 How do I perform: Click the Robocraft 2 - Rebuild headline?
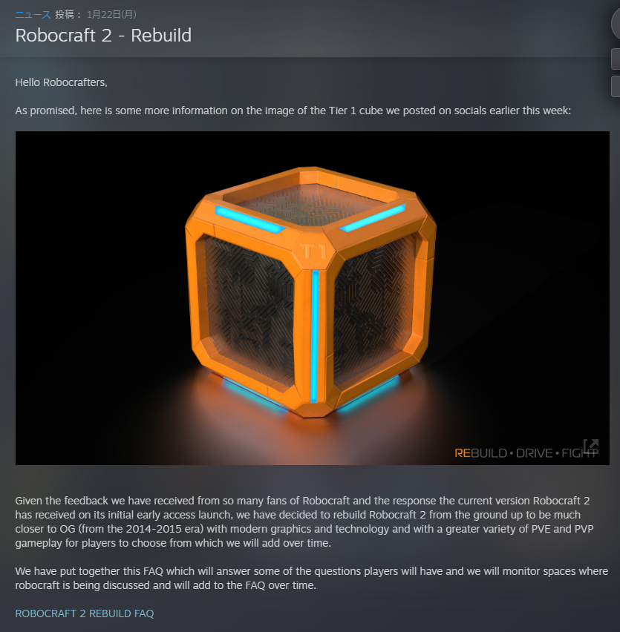(103, 36)
